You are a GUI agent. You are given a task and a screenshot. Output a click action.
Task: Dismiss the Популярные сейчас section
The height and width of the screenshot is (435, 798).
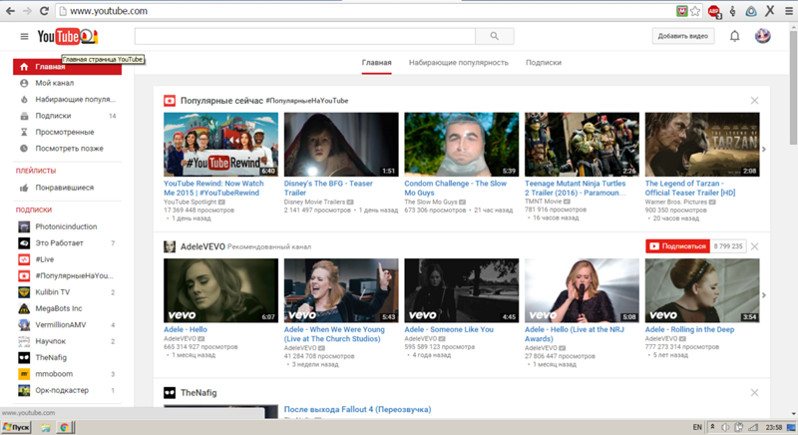pyautogui.click(x=754, y=101)
